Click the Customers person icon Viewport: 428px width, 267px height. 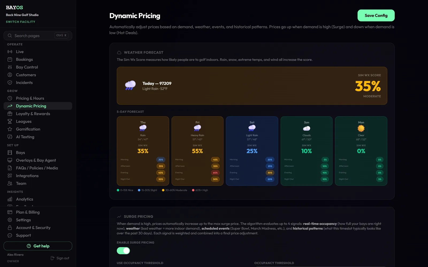(10, 75)
